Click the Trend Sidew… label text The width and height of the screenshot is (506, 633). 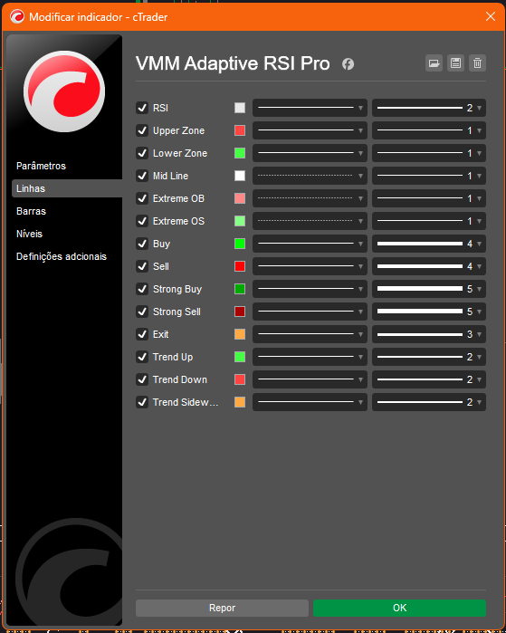186,402
